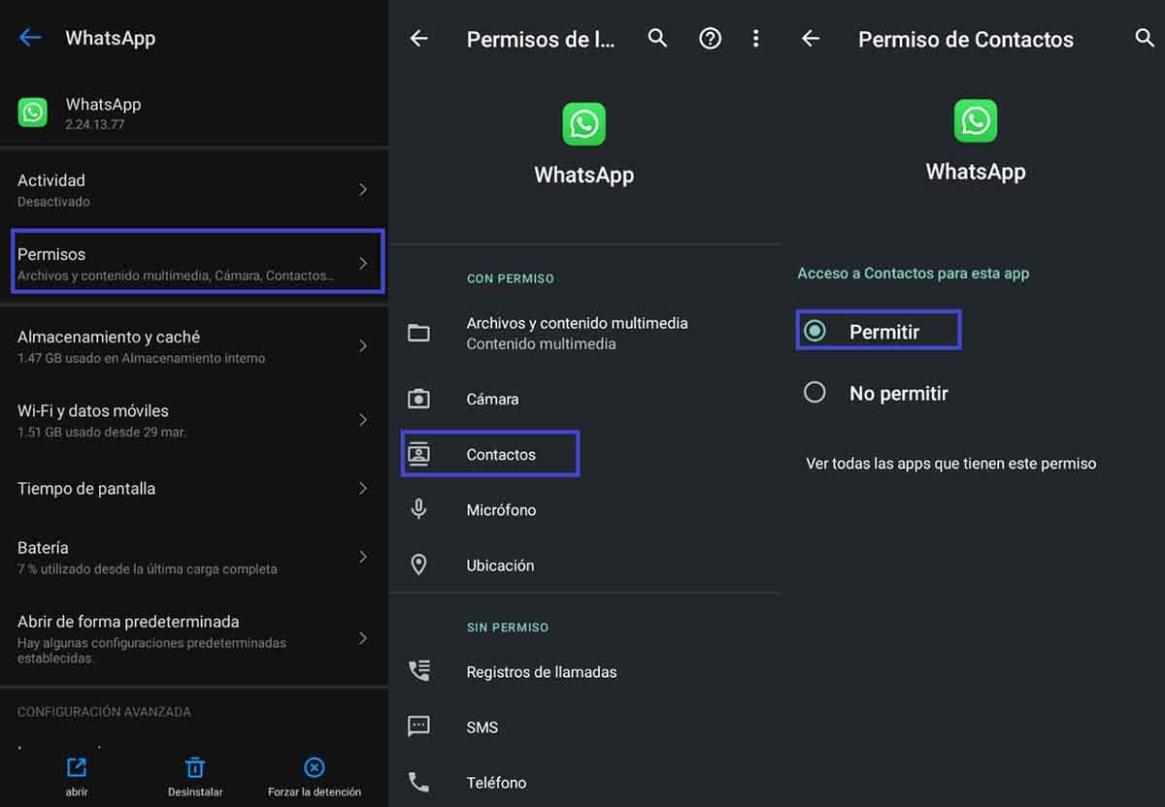Tap WhatsApp logo on Permiso de Contactos screen
Image resolution: width=1165 pixels, height=807 pixels.
pyautogui.click(x=976, y=120)
